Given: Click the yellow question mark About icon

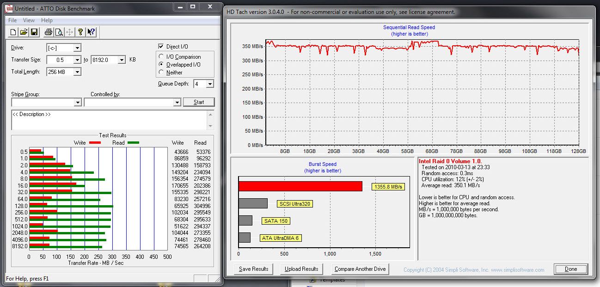Looking at the screenshot, I should tap(80, 32).
